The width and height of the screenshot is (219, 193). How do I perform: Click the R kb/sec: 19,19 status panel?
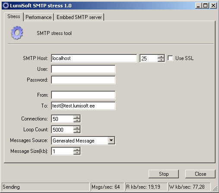point(146,187)
